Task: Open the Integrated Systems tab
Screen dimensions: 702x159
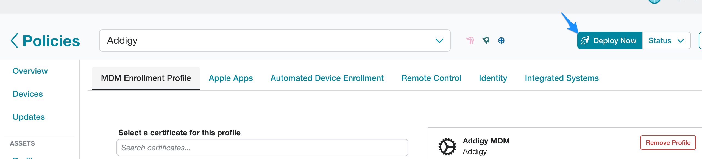Action: (x=562, y=78)
